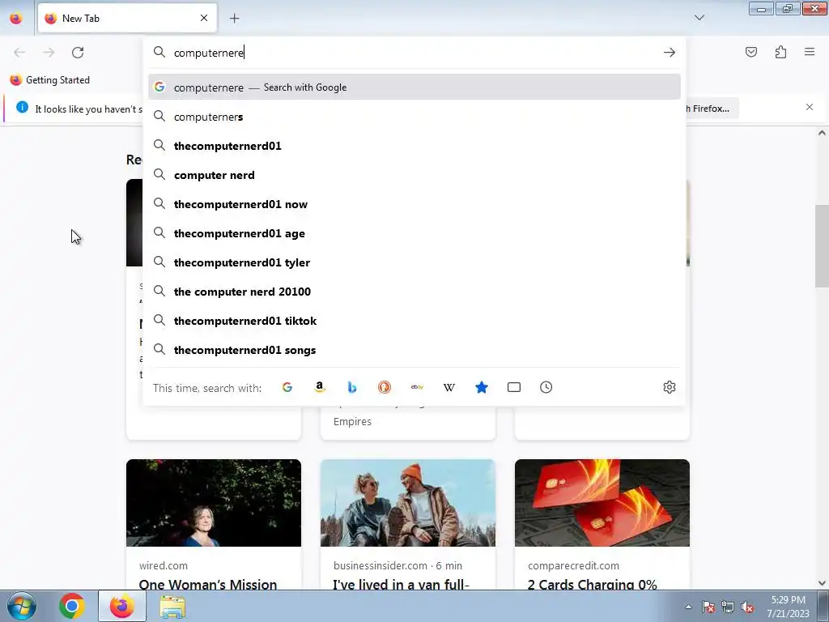This screenshot has height=622, width=829.
Task: Select suggestion 'thecomputernerd01 songs'
Action: (x=414, y=349)
